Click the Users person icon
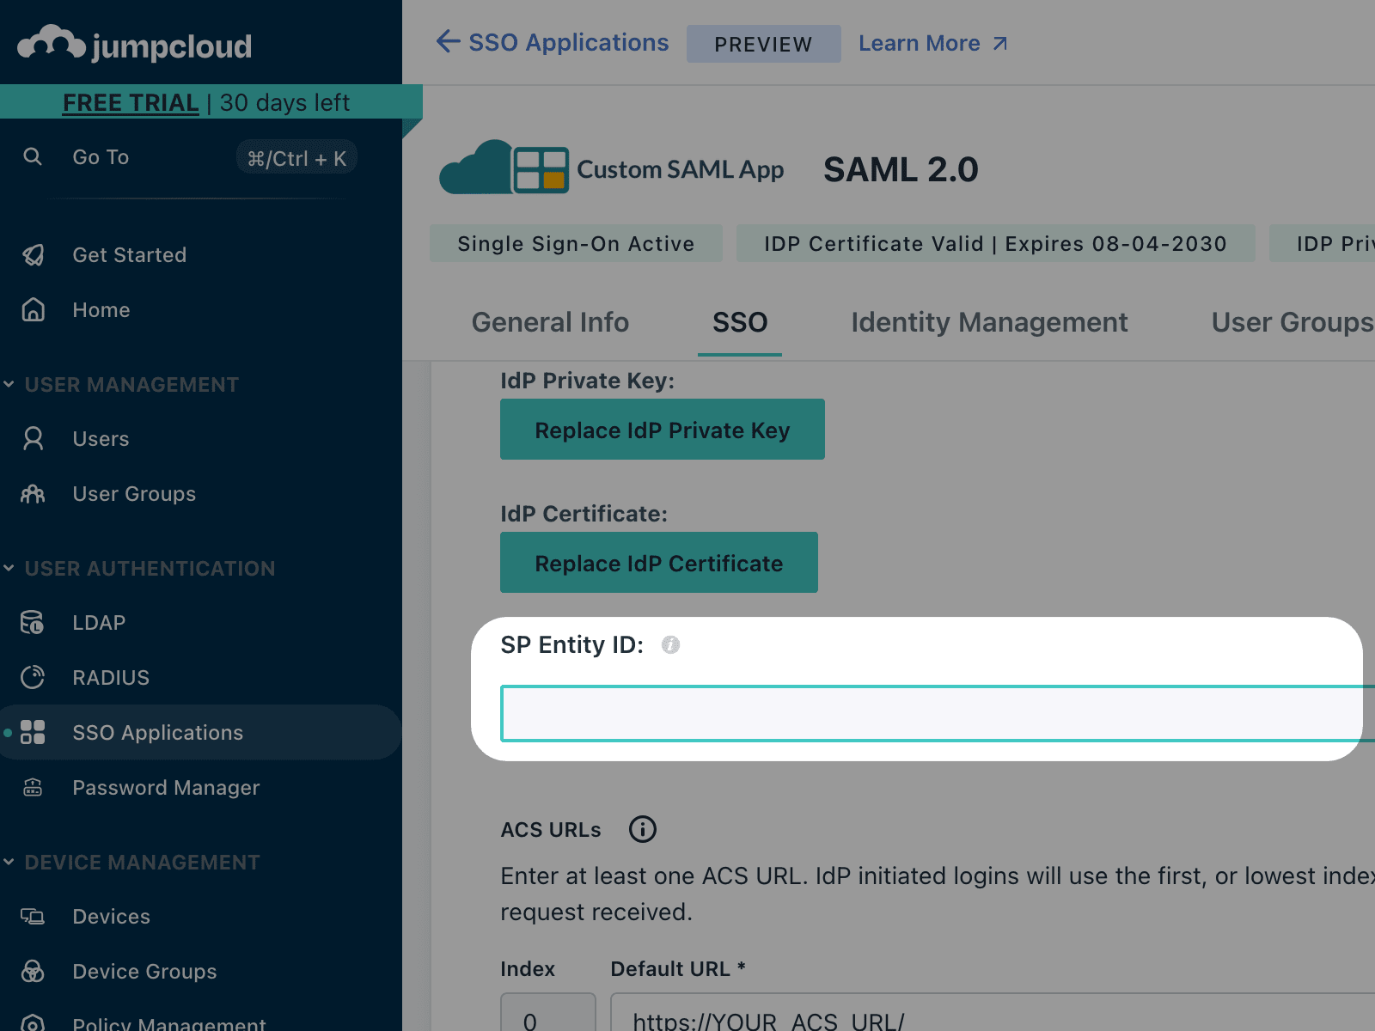1375x1031 pixels. [33, 439]
